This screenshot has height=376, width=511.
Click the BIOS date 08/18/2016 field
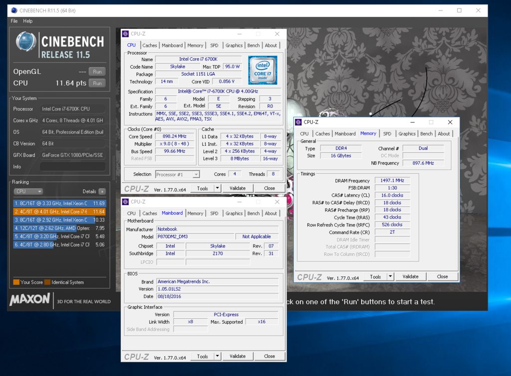(x=218, y=296)
